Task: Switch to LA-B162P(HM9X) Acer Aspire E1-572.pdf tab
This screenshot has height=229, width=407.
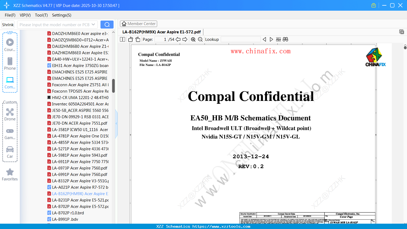Action: [161, 32]
